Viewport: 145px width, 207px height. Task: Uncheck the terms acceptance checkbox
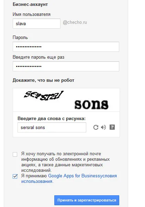15,176
